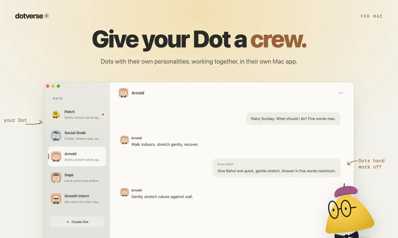Viewport: 398px width, 238px height.
Task: Click the Arnold name in chat header
Action: pos(138,93)
